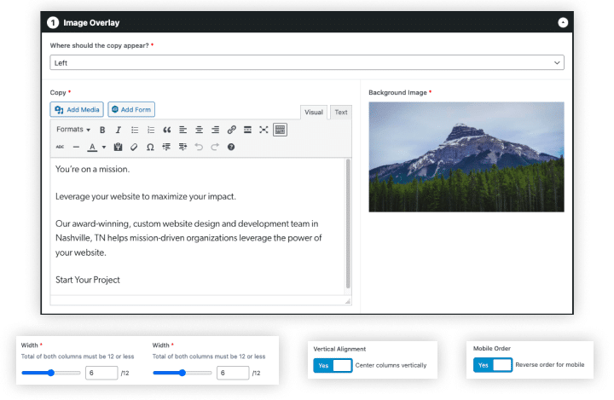Center align text in the copy editor
Screen dimensions: 614x400
click(199, 130)
